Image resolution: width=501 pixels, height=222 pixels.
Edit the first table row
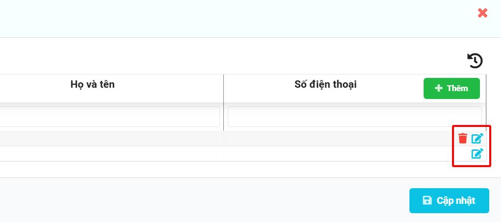click(x=477, y=139)
